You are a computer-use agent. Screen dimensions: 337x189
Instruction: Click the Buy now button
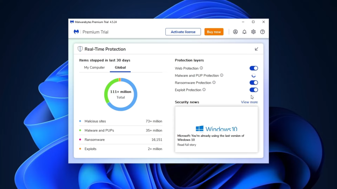(214, 32)
